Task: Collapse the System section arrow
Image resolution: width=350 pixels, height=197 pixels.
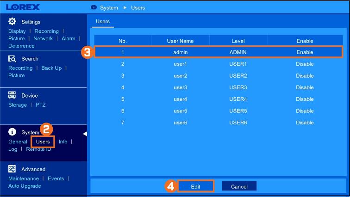Action: coord(85,134)
